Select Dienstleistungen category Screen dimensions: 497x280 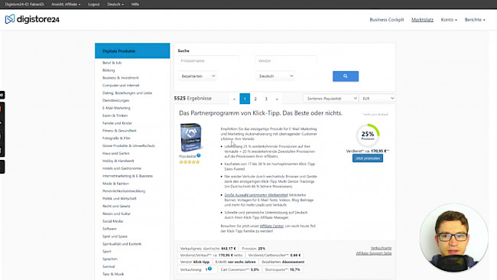[115, 100]
